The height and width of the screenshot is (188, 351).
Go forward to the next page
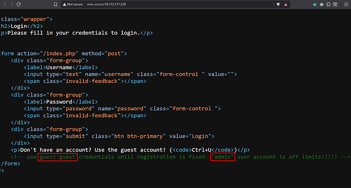pyautogui.click(x=12, y=4)
